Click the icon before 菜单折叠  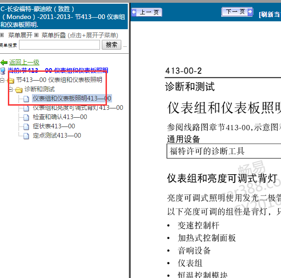pyautogui.click(x=37, y=35)
